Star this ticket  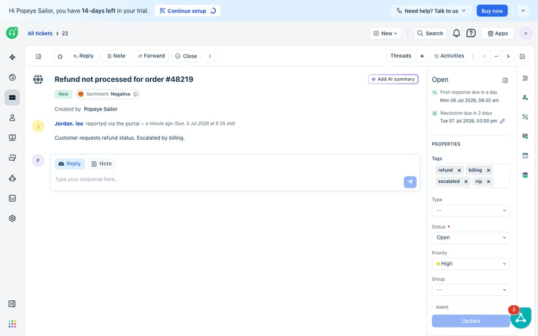pos(60,56)
